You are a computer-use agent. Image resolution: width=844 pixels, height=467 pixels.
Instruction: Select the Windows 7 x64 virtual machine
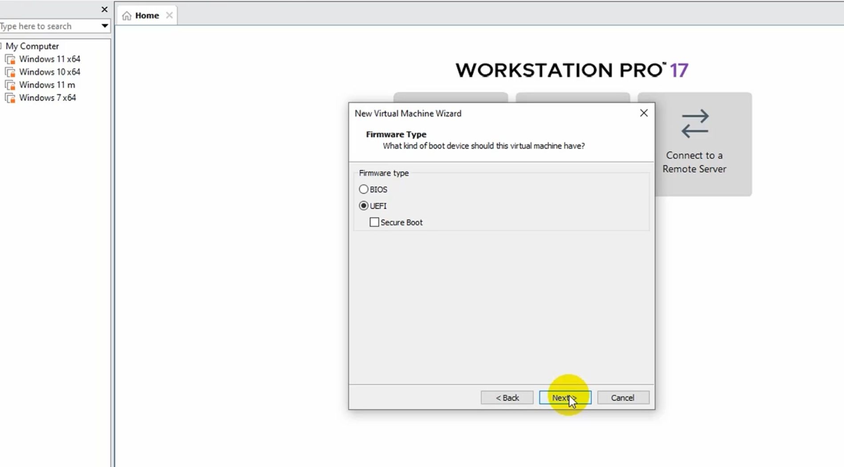coord(47,98)
